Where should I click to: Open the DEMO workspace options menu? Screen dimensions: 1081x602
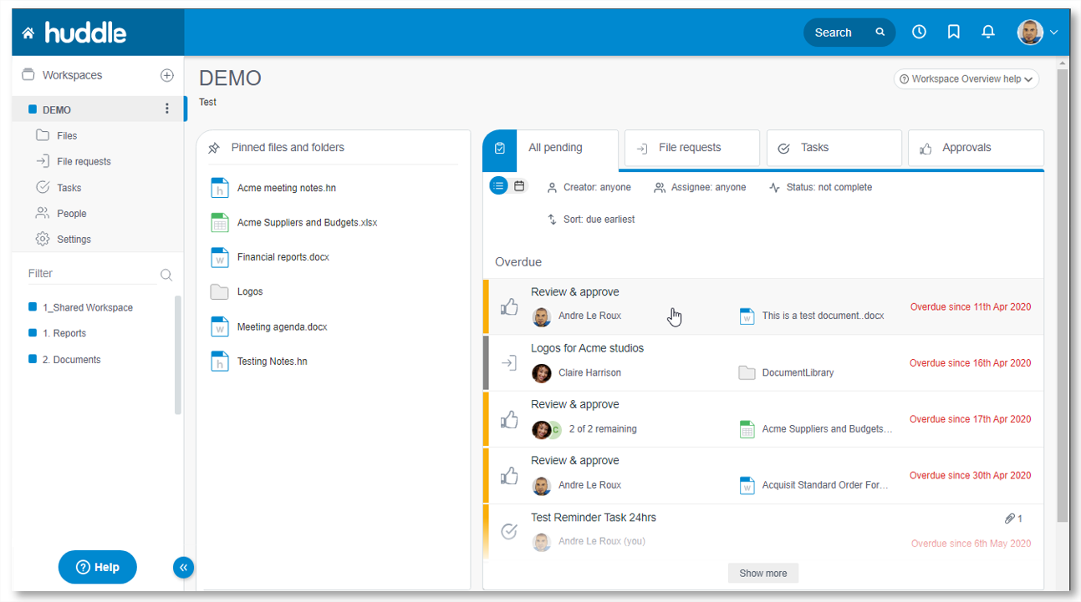pyautogui.click(x=167, y=109)
